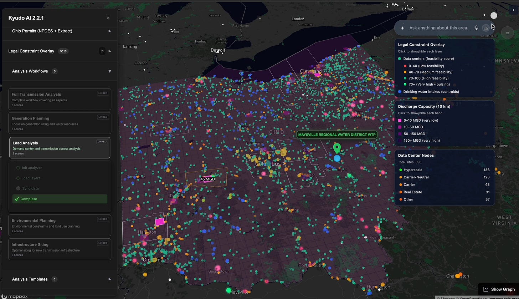
Task: Toggle the 0-40 (Low feasibility) layer
Action: 423,66
